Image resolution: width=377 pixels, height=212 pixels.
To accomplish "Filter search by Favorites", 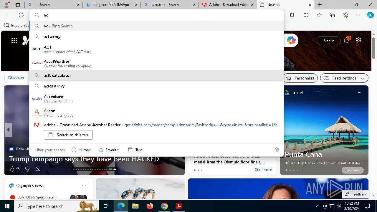I will [x=109, y=150].
